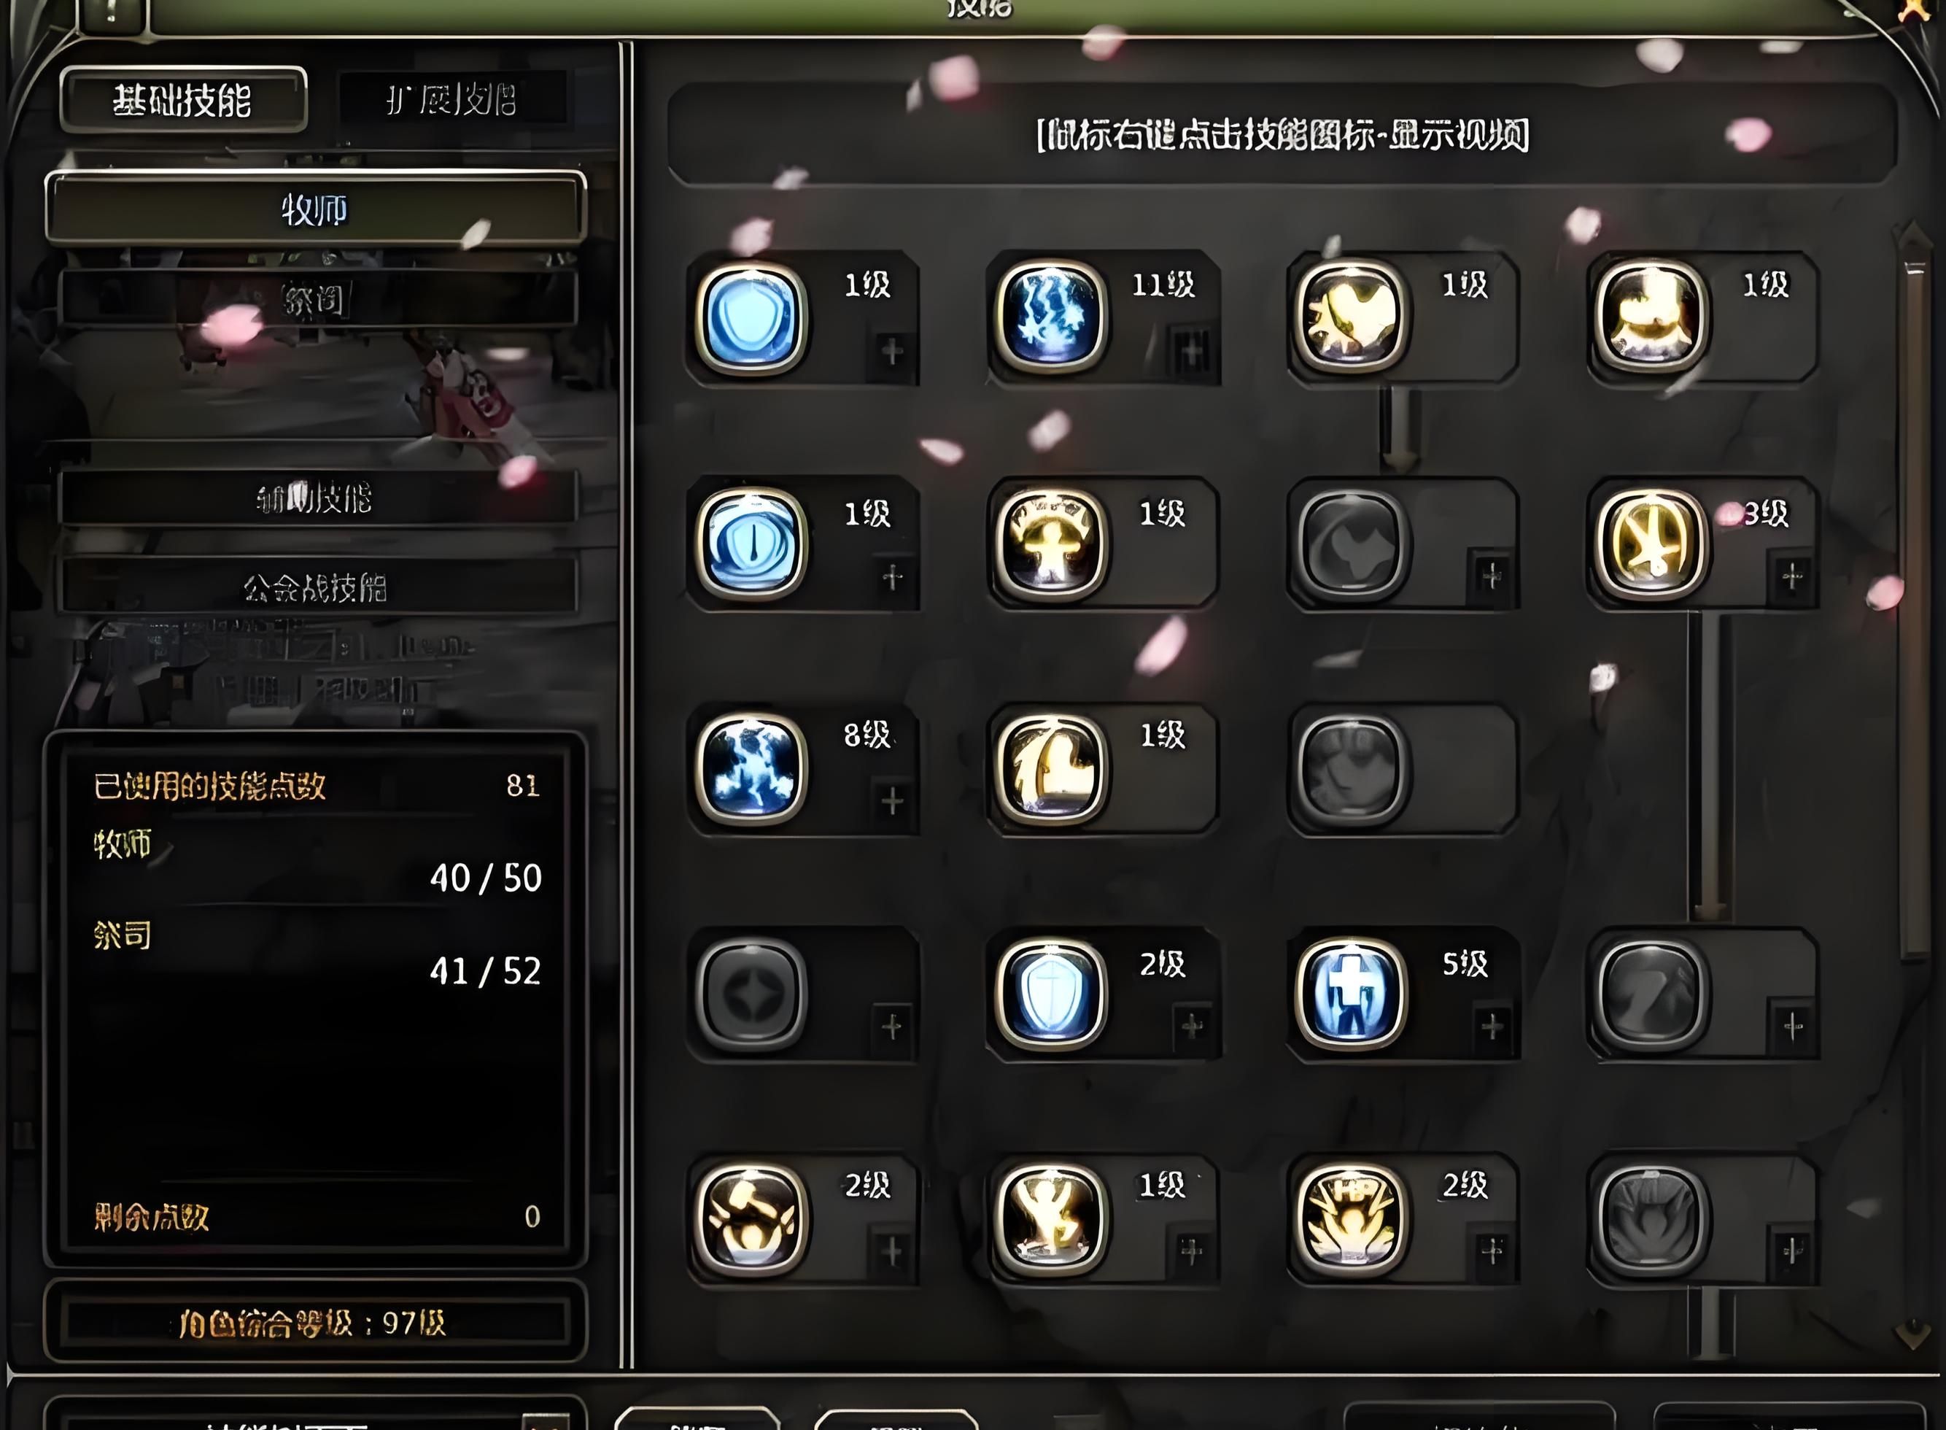The height and width of the screenshot is (1430, 1946).
Task: Add a point to the 8级 lightning figure skill
Action: pyautogui.click(x=892, y=800)
